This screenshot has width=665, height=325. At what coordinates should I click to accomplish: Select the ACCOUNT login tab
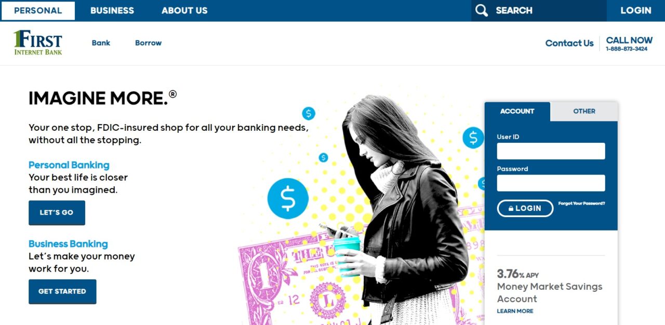pos(517,111)
